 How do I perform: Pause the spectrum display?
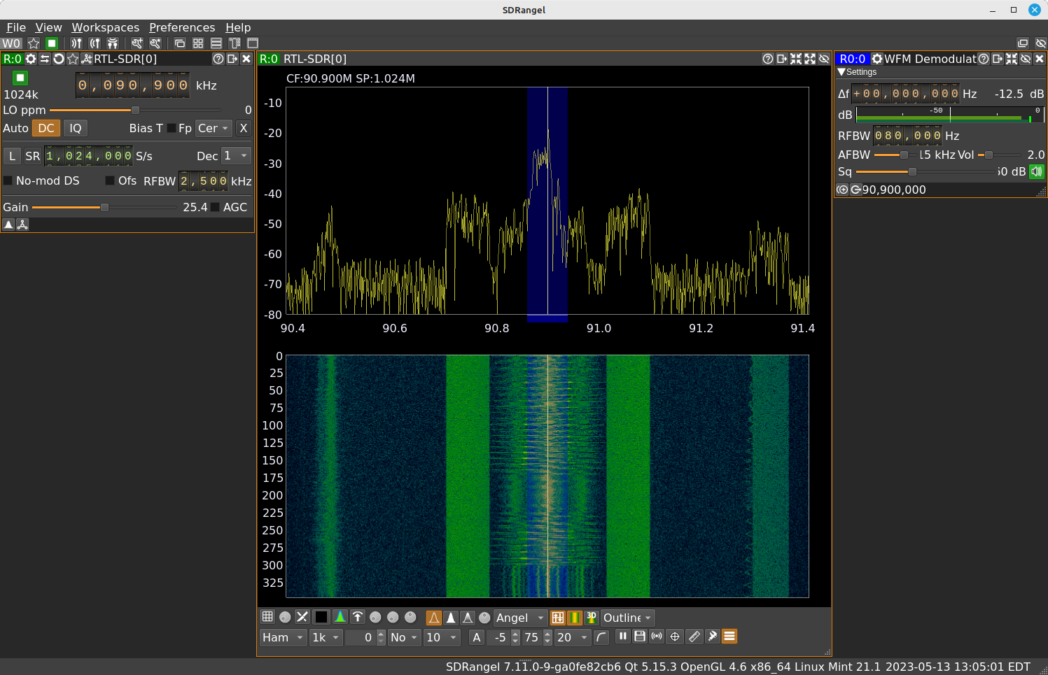[622, 637]
